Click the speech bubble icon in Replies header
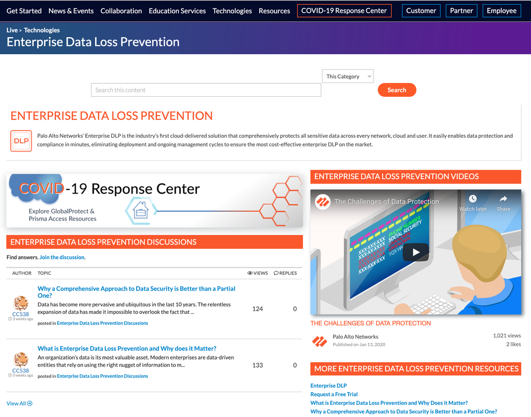Viewport: 531px width, 417px height. point(276,273)
